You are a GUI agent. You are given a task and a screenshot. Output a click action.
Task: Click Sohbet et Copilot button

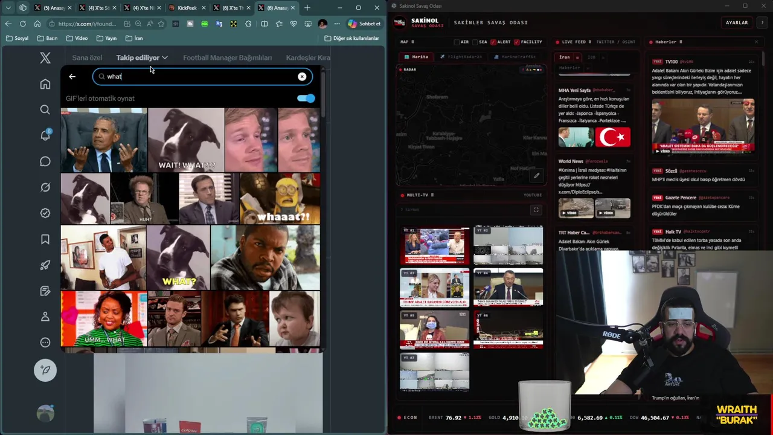tap(364, 24)
